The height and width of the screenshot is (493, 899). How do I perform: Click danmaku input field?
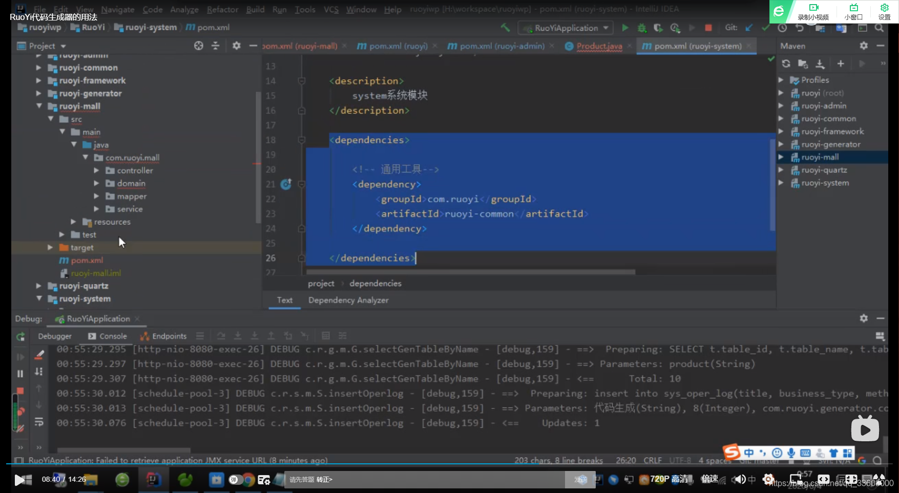pos(425,479)
